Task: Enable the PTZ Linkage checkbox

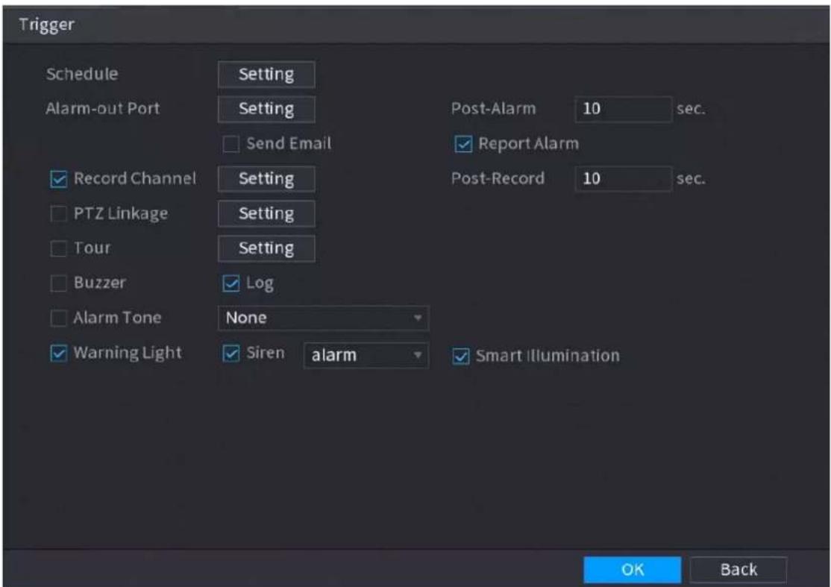Action: (58, 214)
